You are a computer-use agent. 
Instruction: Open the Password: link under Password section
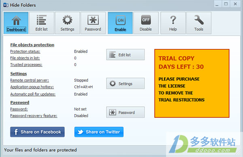(x=19, y=109)
